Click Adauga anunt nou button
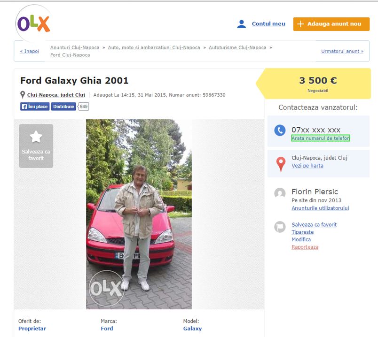Image resolution: width=378 pixels, height=337 pixels. (331, 24)
